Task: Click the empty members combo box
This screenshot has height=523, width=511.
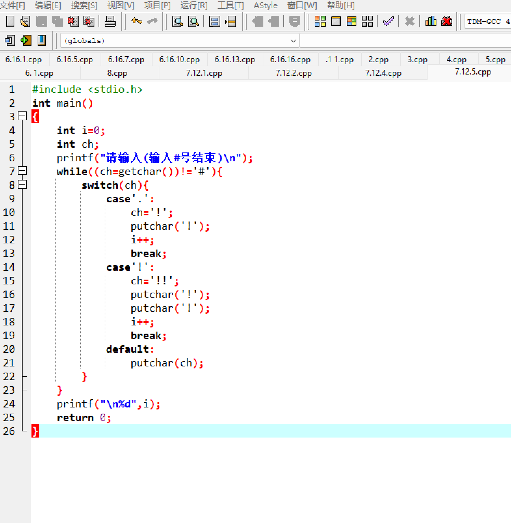Action: point(406,41)
